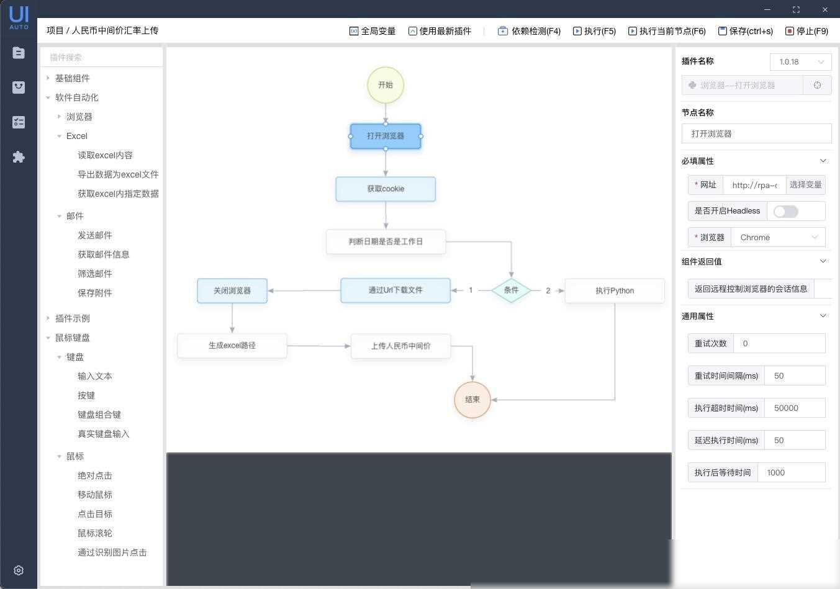
Task: Collapse the 键盘 tree node
Action: click(x=59, y=357)
